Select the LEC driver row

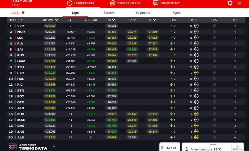(21, 38)
